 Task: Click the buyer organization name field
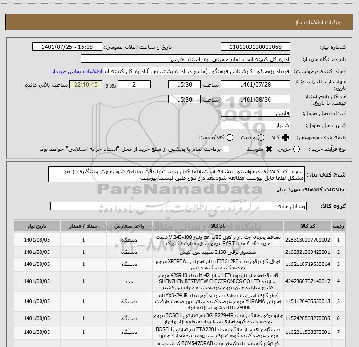pos(186,59)
